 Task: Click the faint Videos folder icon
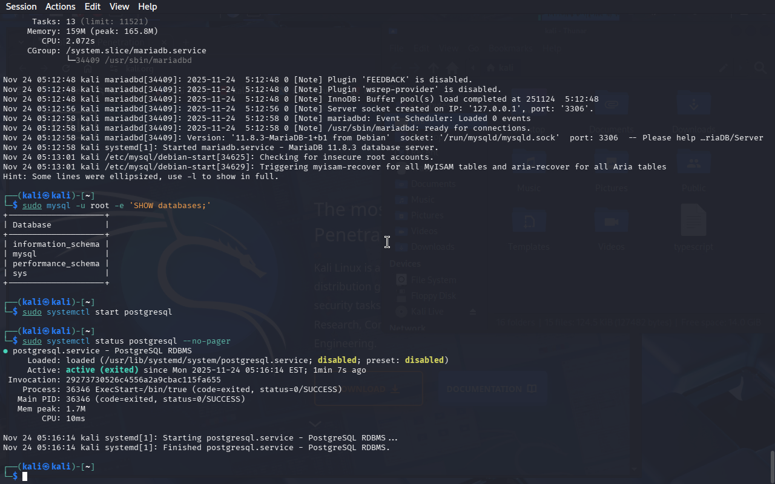(x=611, y=221)
